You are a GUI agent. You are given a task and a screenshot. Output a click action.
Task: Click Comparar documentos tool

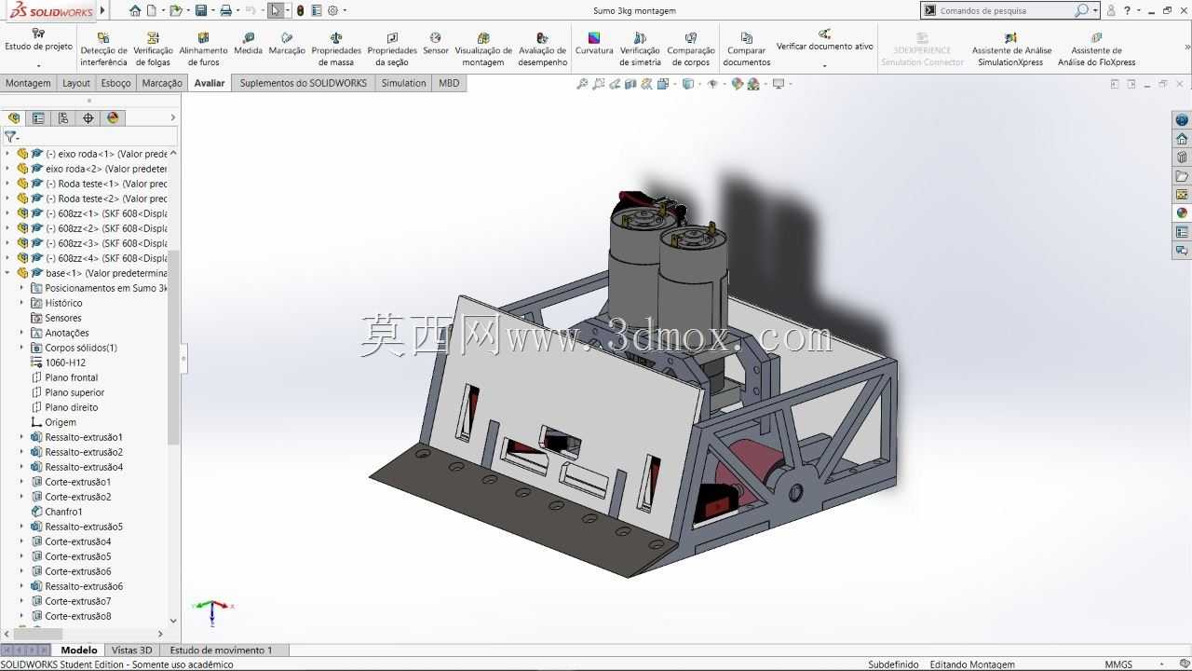(x=747, y=49)
